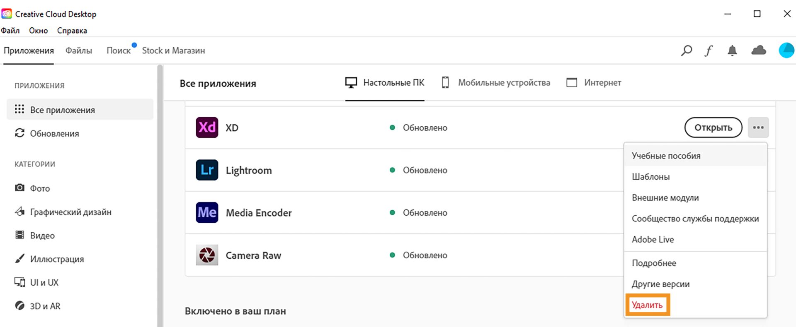Click the Camera Raw app icon
Image resolution: width=796 pixels, height=327 pixels.
click(x=207, y=255)
